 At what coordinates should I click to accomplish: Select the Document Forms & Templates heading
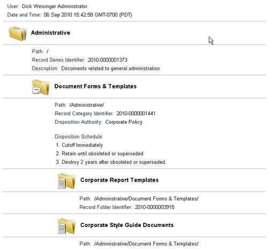(95, 86)
